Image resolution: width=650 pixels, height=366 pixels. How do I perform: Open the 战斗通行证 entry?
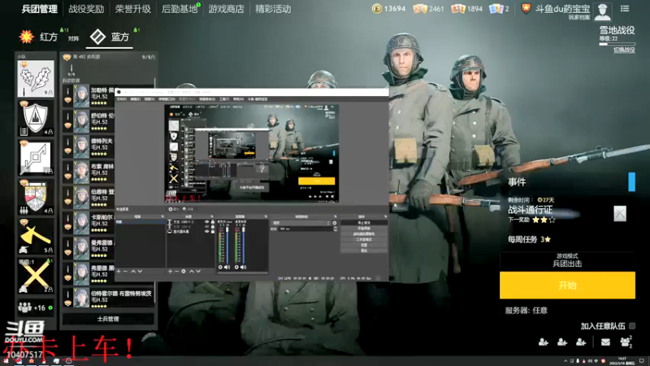(x=531, y=210)
